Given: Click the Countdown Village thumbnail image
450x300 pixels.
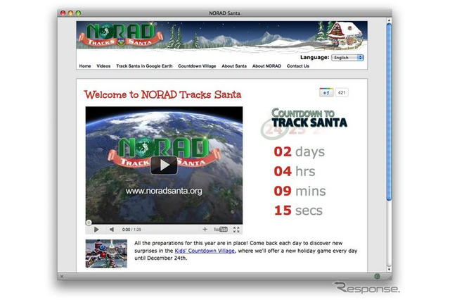Looking at the screenshot, I should coord(106,254).
